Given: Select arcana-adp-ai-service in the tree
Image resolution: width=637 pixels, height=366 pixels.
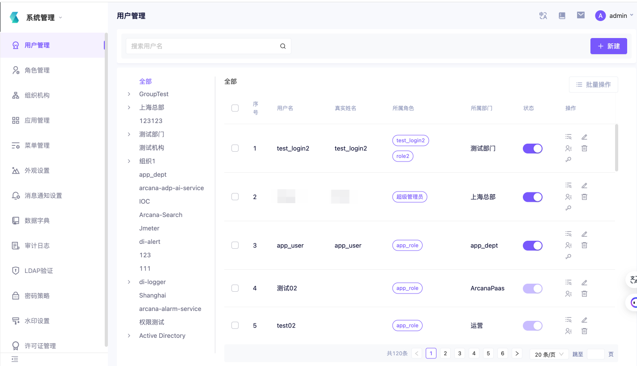Looking at the screenshot, I should tap(171, 188).
